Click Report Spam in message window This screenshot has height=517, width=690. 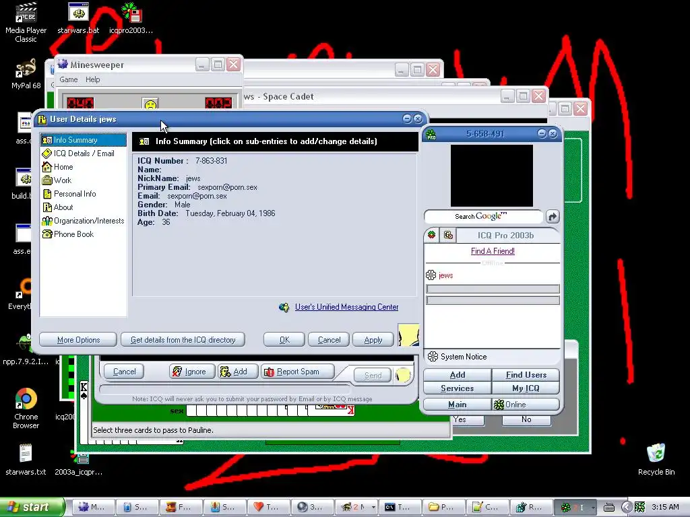tap(297, 372)
